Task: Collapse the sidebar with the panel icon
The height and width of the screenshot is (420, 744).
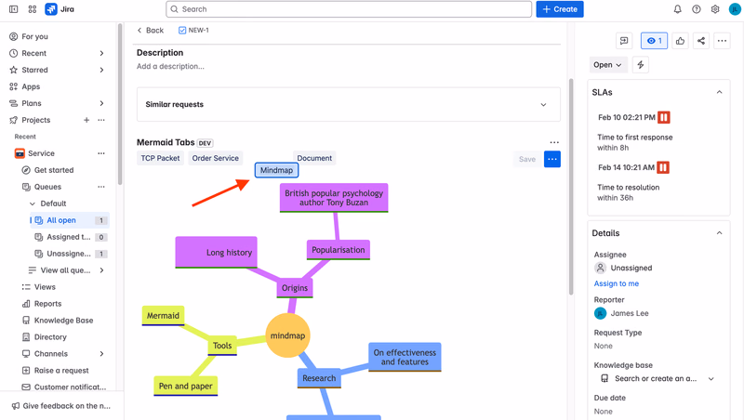Action: click(x=13, y=9)
